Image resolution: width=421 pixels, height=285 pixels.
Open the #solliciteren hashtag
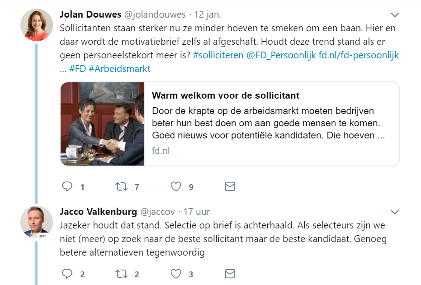219,55
